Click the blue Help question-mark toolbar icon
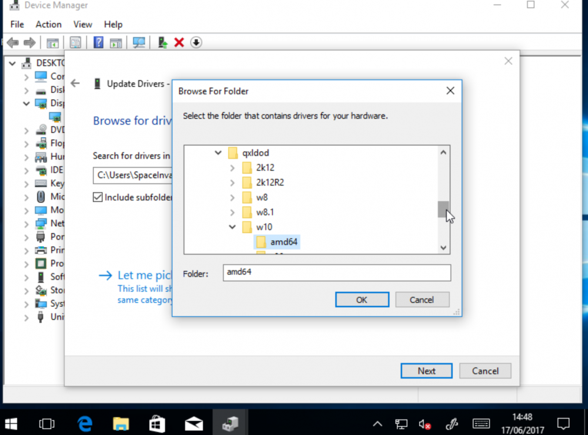Image resolution: width=588 pixels, height=435 pixels. [98, 42]
